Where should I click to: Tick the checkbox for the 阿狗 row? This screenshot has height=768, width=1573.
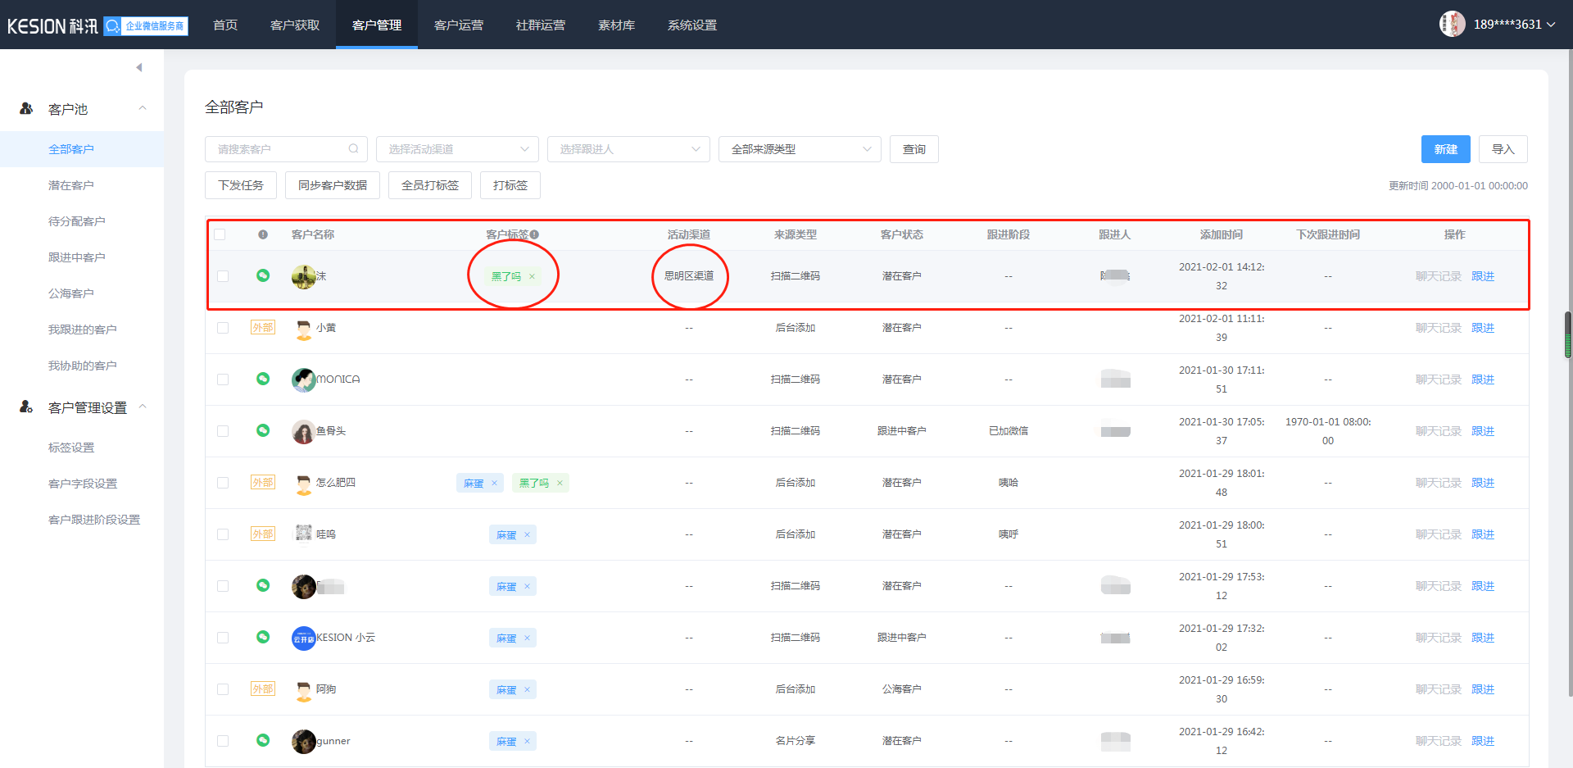pos(223,689)
